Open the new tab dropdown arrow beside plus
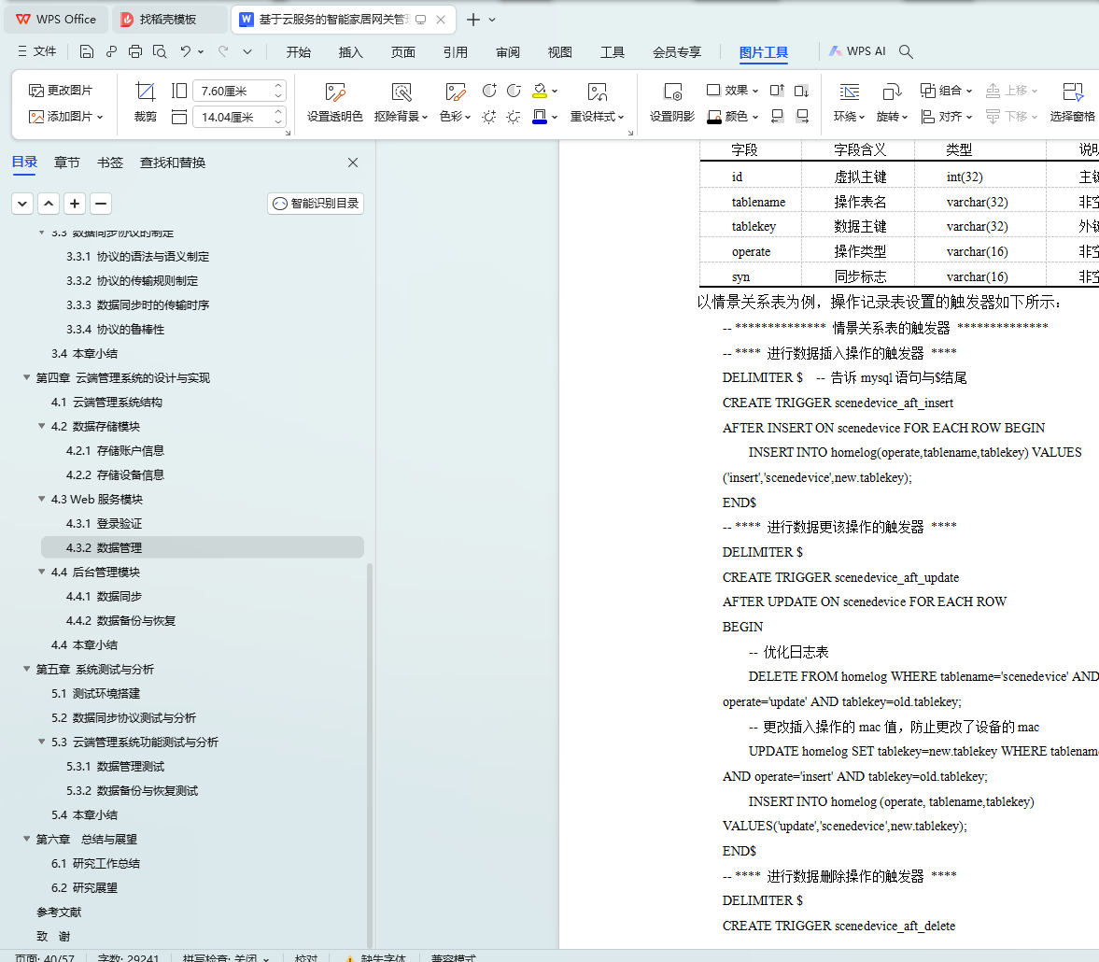 pyautogui.click(x=492, y=20)
